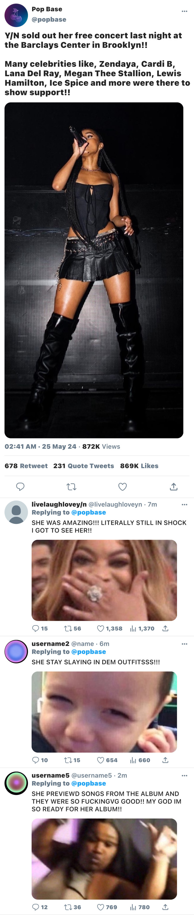
Task: Like username2's reply with 654 likes
Action: (x=101, y=760)
